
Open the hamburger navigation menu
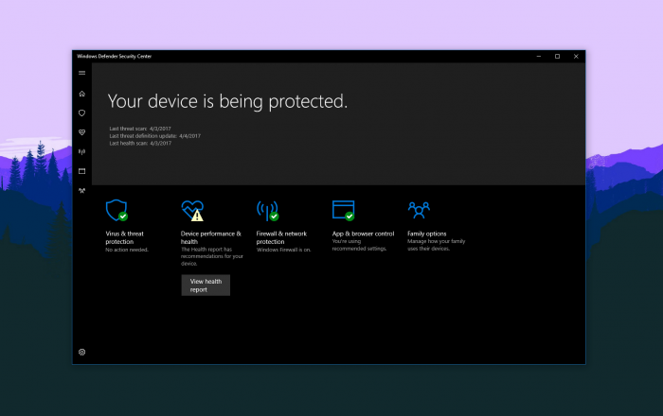pyautogui.click(x=82, y=73)
